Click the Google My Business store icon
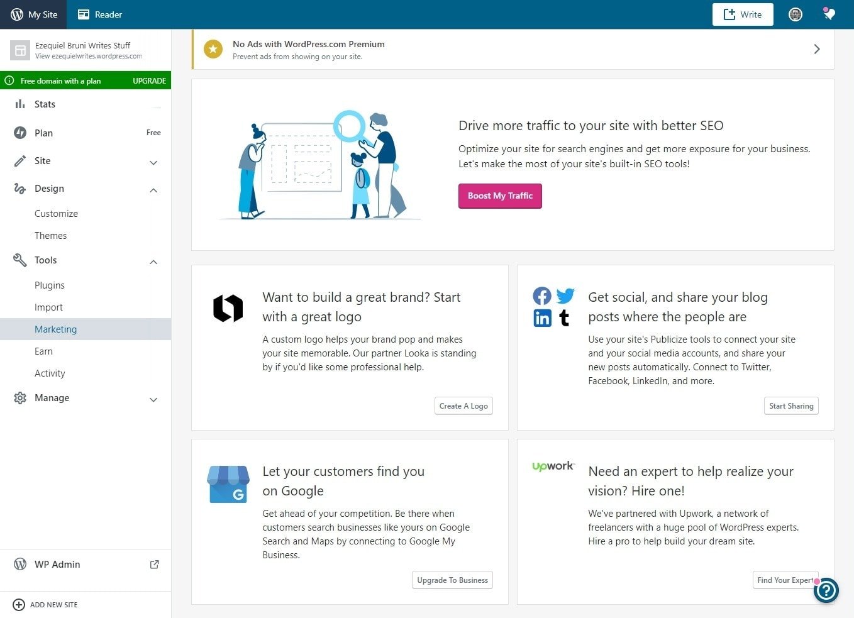 click(x=228, y=484)
